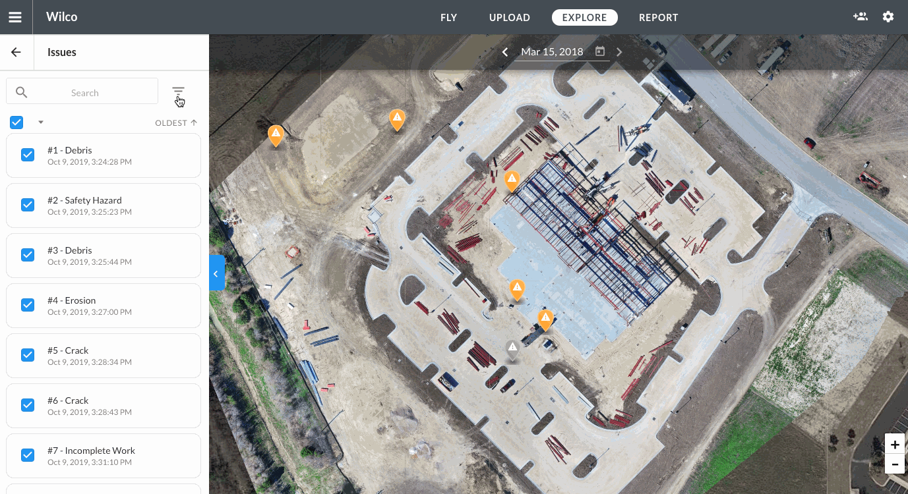
Task: Select the leftmost orange issue marker
Action: coord(276,135)
